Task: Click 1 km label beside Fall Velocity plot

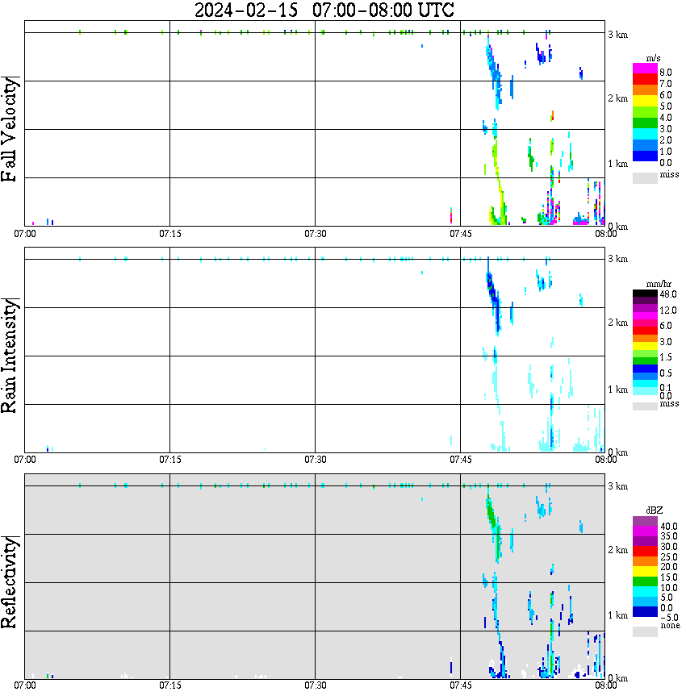Action: [x=617, y=164]
